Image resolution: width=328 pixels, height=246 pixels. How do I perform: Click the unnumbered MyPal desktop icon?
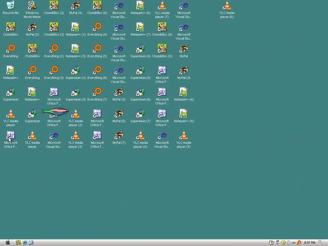point(184,51)
